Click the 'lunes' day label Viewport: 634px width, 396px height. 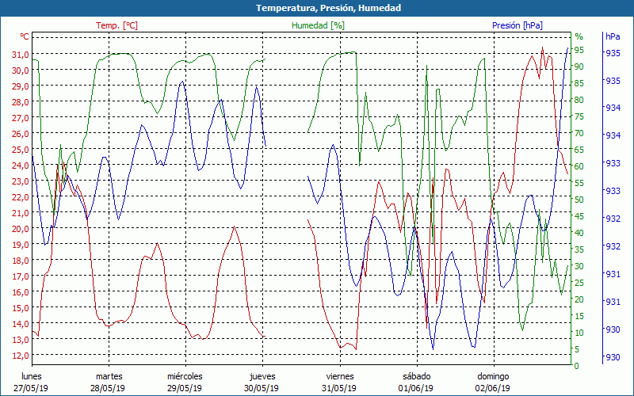click(32, 376)
